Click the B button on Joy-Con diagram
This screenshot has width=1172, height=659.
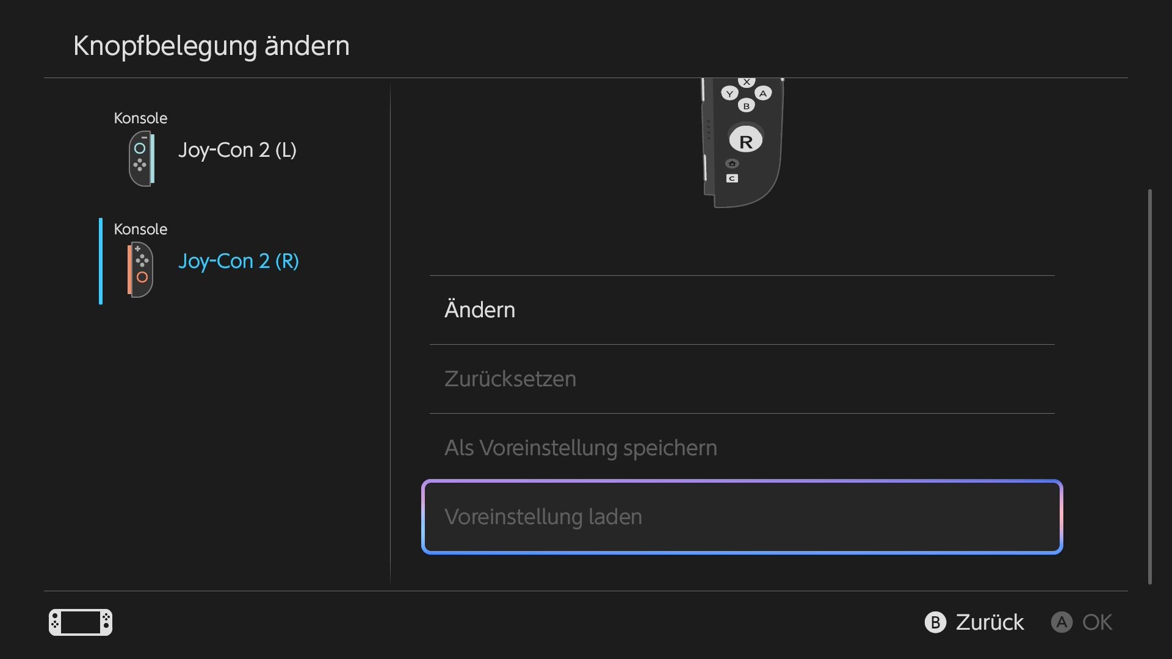(x=746, y=106)
